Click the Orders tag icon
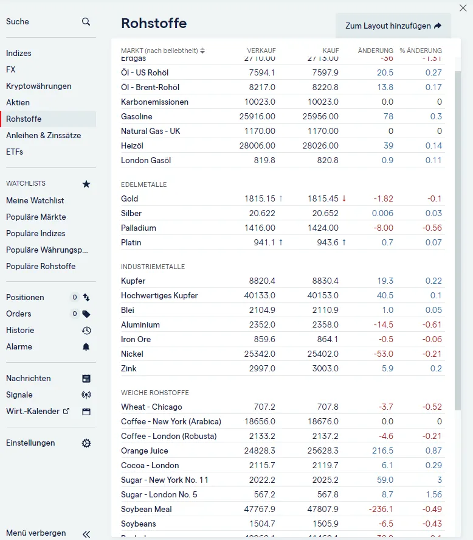Image resolution: width=473 pixels, height=540 pixels. (x=86, y=314)
